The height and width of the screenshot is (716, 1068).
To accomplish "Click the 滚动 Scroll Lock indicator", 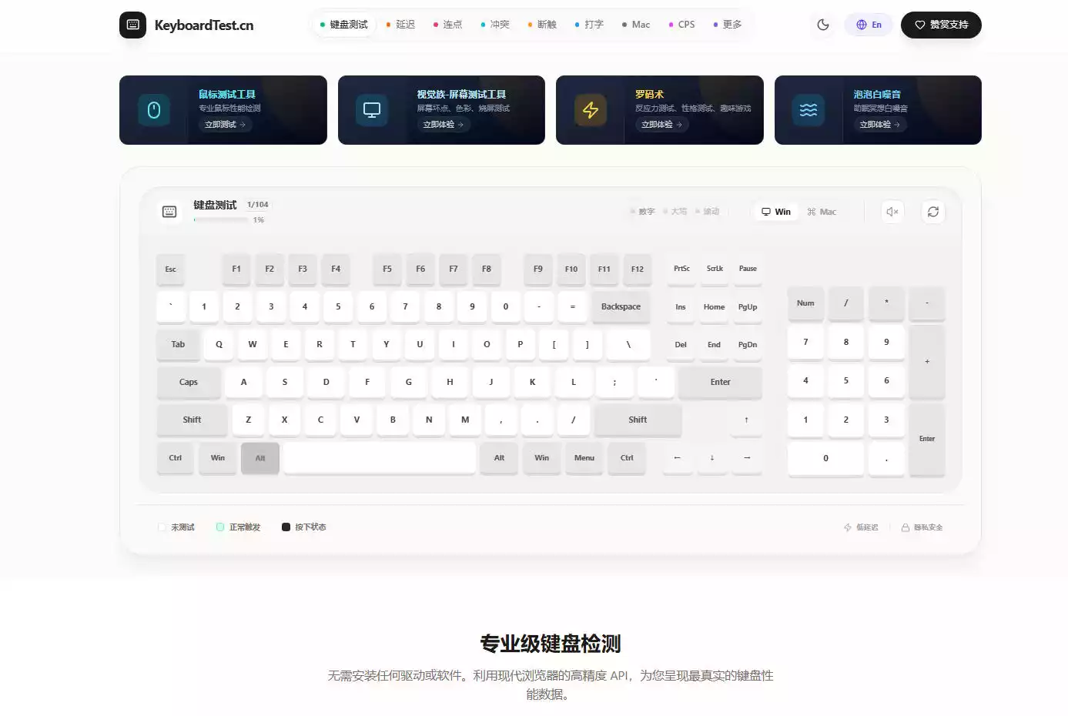I will pos(707,212).
